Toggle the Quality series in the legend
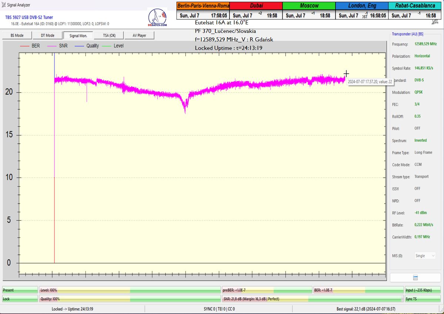The width and height of the screenshot is (444, 314). (87, 46)
